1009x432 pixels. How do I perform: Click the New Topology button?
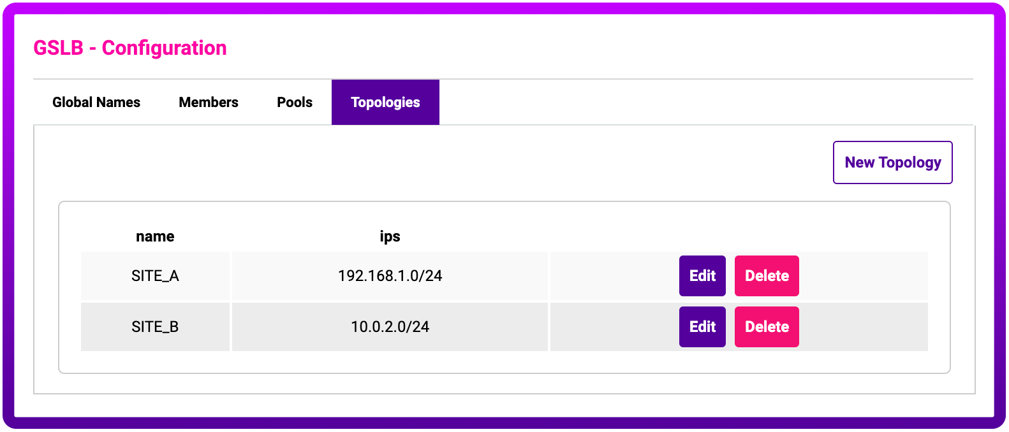[x=892, y=162]
